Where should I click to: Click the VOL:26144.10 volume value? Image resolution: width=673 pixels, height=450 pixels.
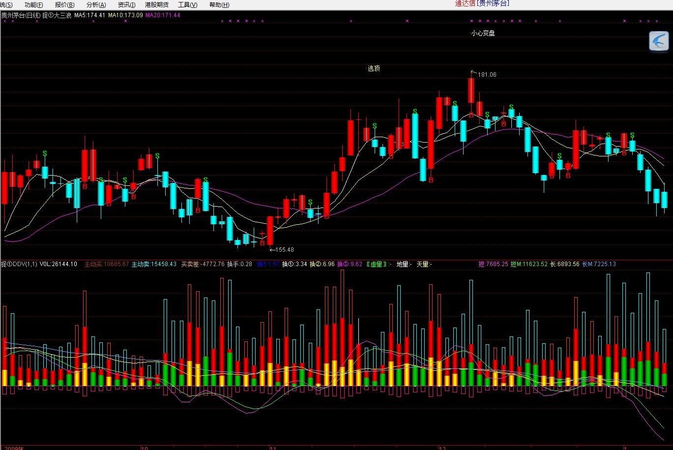[x=59, y=264]
